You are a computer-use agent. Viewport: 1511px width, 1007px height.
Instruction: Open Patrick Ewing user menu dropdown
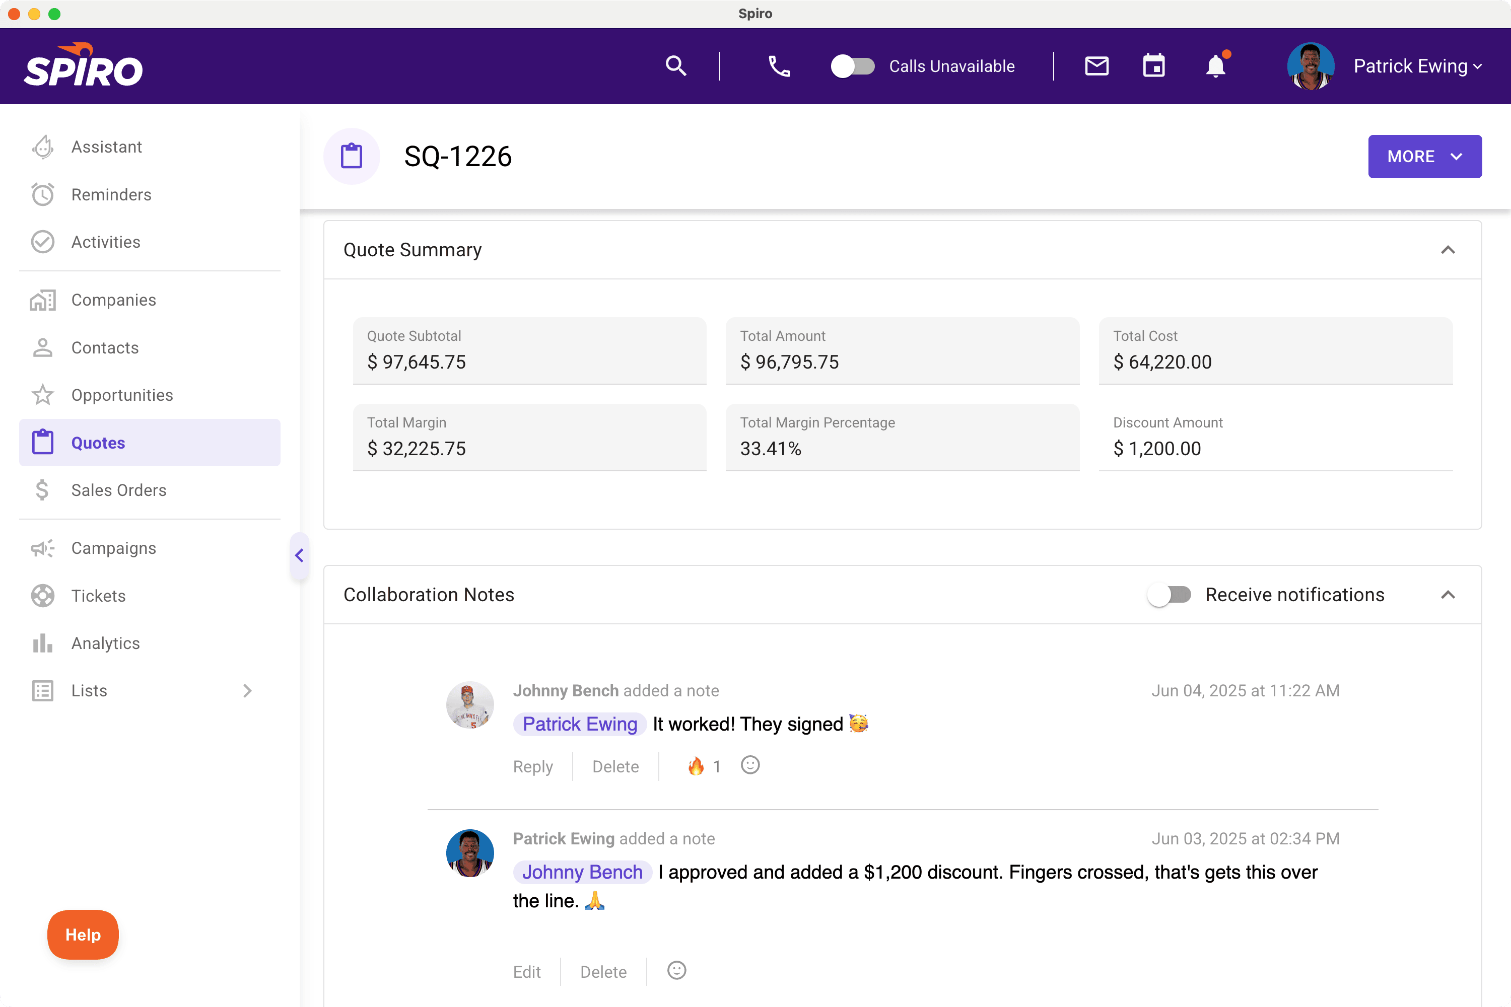pos(1418,66)
